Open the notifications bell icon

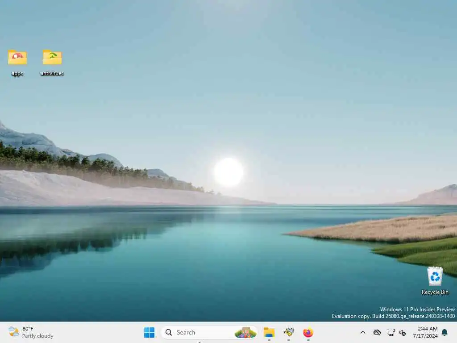point(445,332)
